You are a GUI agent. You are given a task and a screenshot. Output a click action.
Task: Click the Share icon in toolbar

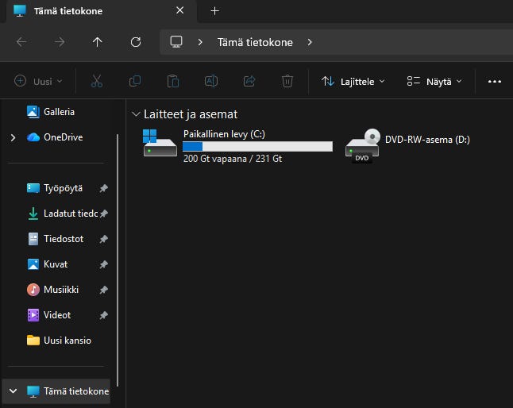pos(249,81)
